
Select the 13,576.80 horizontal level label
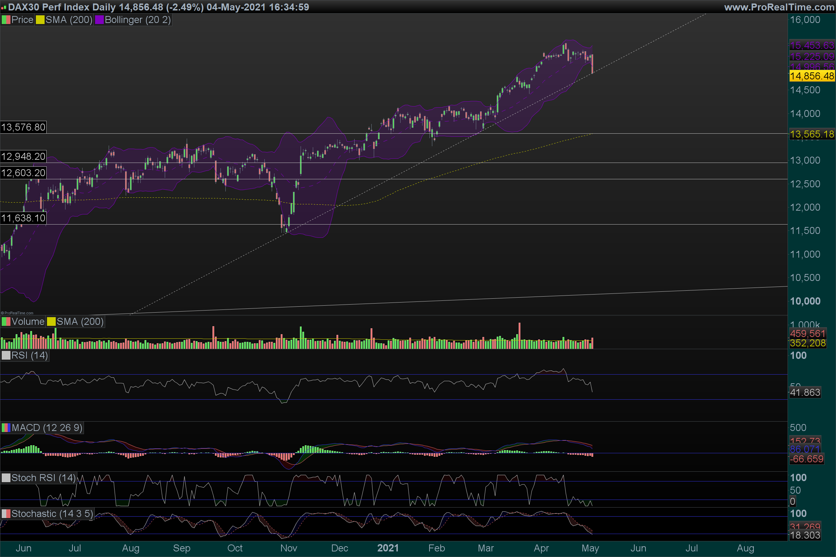tap(23, 127)
